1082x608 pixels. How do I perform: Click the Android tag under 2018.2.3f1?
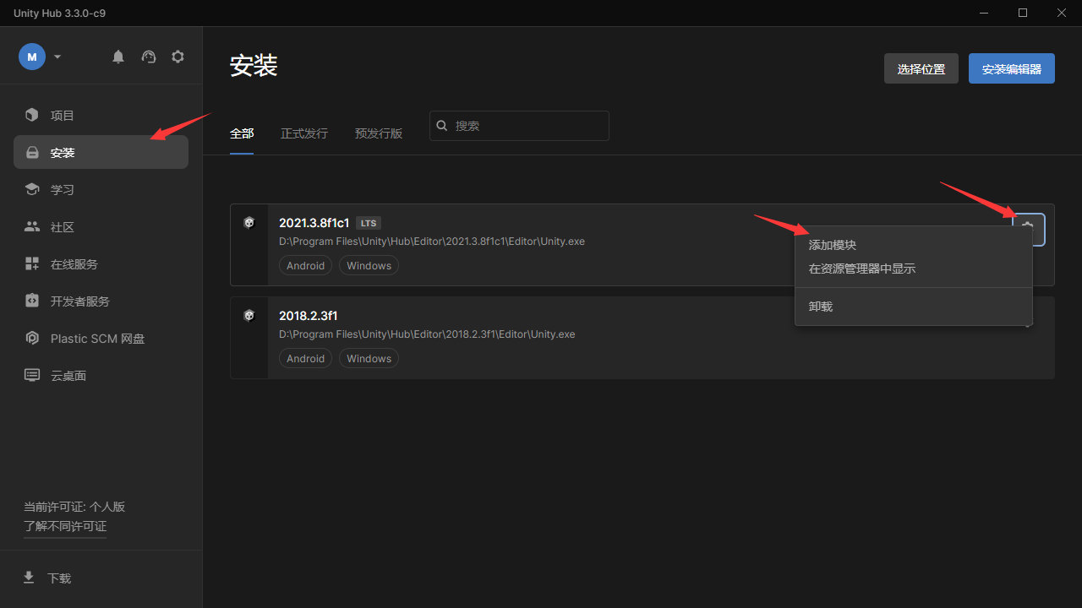point(305,358)
